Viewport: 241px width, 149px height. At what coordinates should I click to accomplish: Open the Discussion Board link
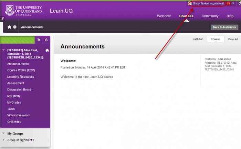(x=19, y=89)
